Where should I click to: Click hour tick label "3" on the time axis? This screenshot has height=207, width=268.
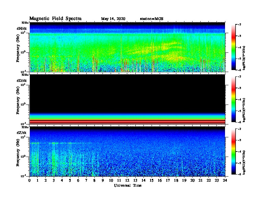pyautogui.click(x=54, y=181)
